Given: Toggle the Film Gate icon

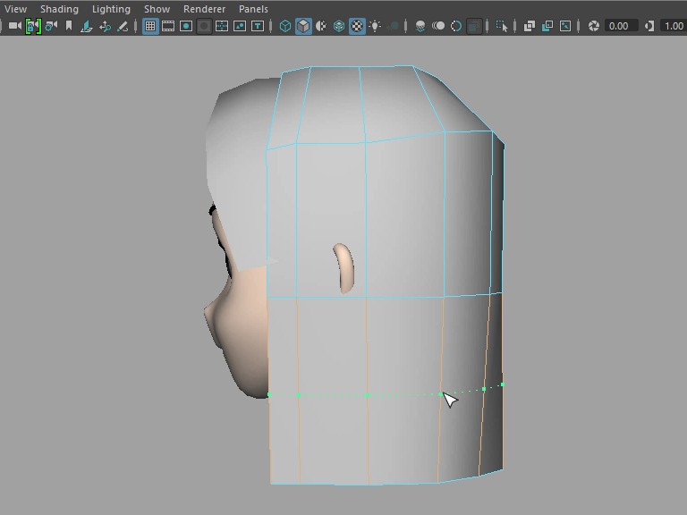Looking at the screenshot, I should 168,26.
